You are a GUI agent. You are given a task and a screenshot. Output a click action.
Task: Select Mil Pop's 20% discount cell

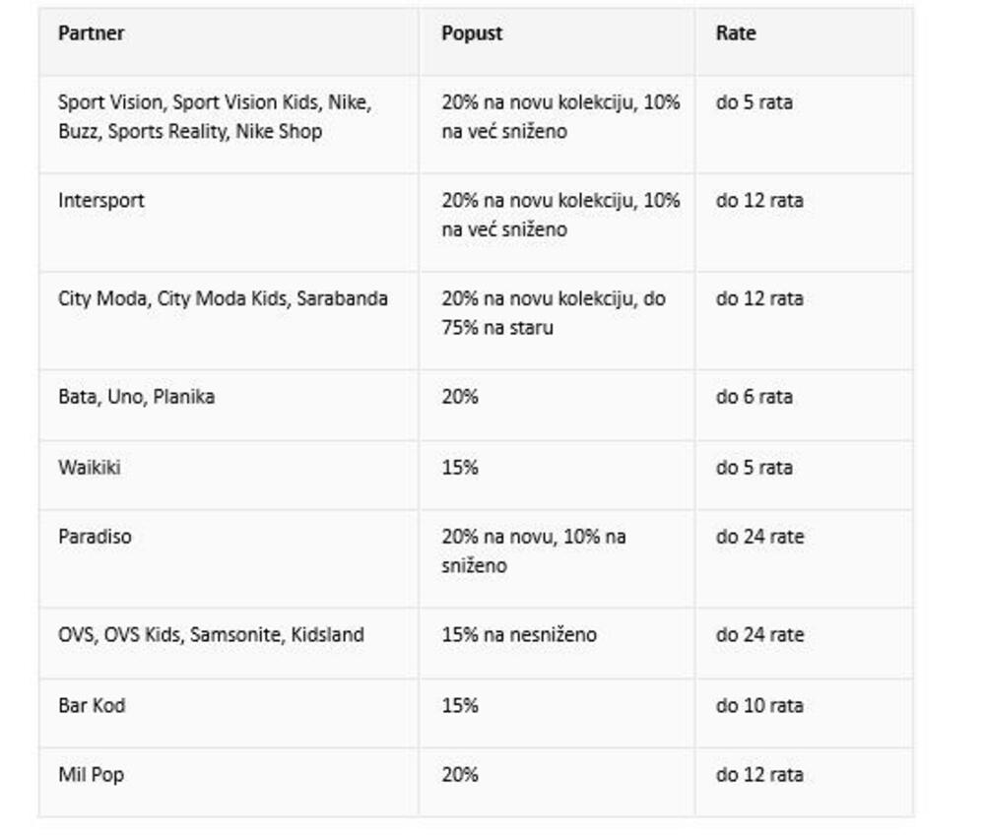coord(460,775)
